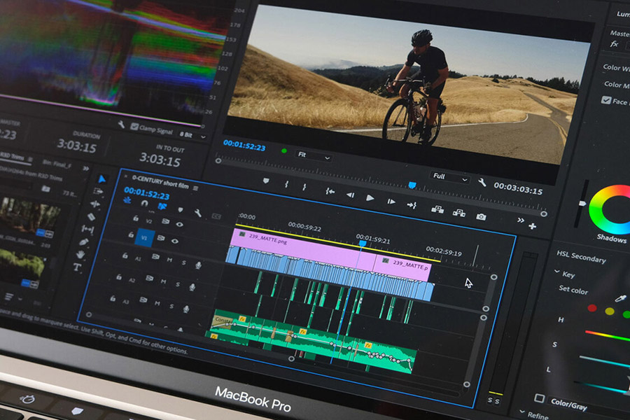
Task: Switch to the R3D Trims tab
Action: 12,156
